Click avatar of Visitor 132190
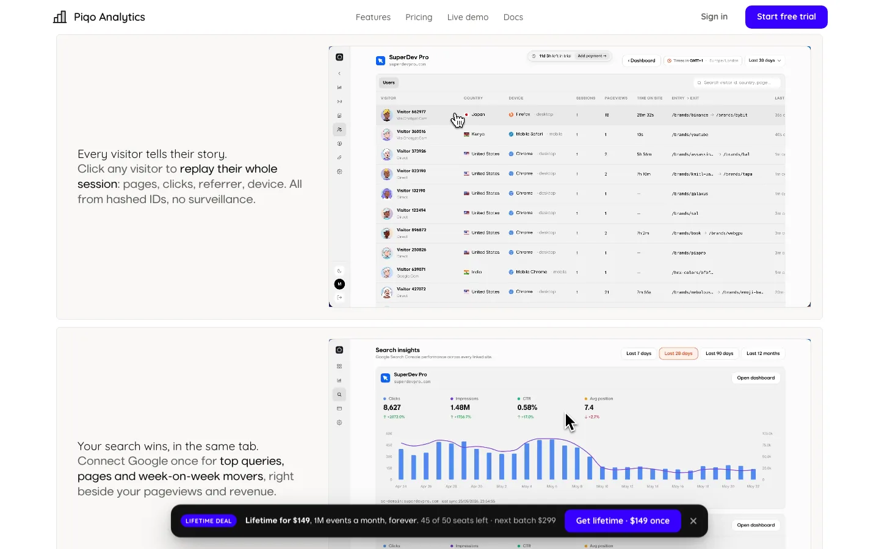 point(386,193)
